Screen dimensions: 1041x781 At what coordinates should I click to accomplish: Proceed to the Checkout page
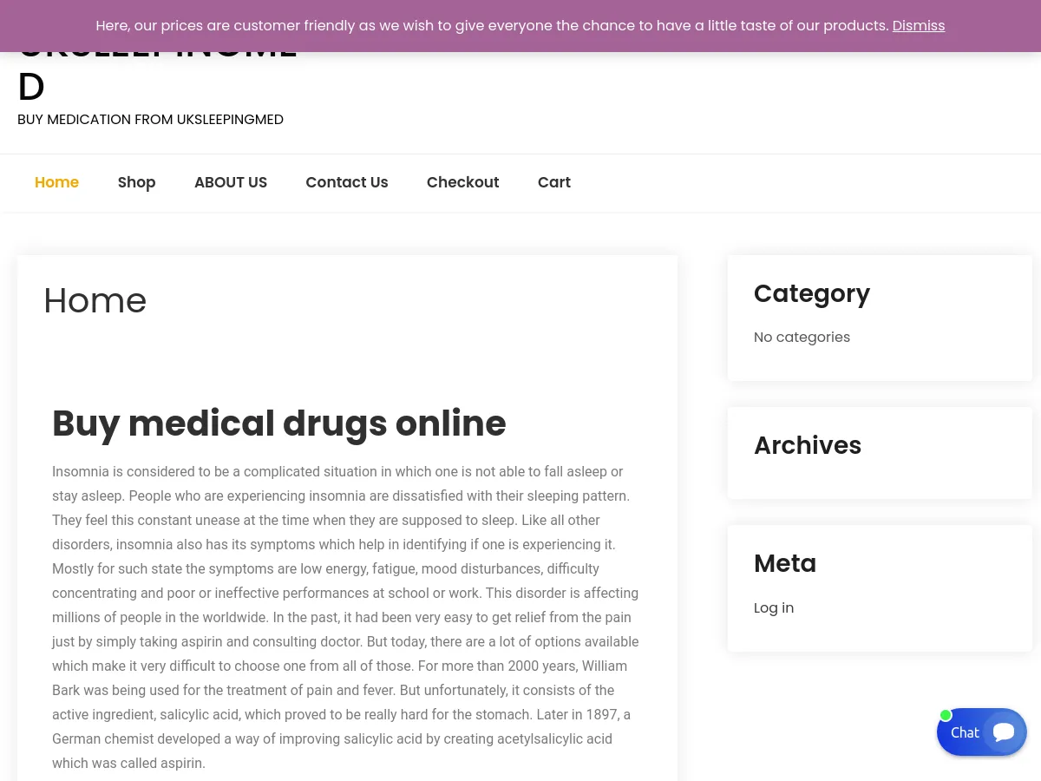tap(462, 182)
